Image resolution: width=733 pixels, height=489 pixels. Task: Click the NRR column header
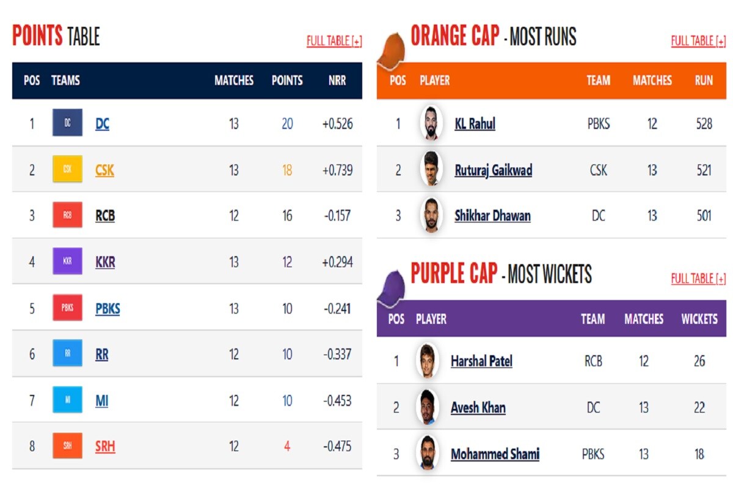click(x=337, y=80)
